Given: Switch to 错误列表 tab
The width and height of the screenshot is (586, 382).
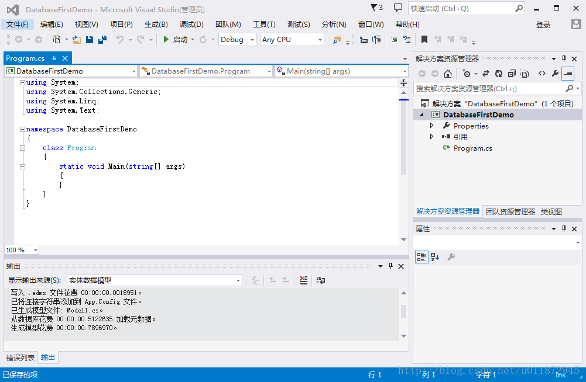Looking at the screenshot, I should coord(20,357).
